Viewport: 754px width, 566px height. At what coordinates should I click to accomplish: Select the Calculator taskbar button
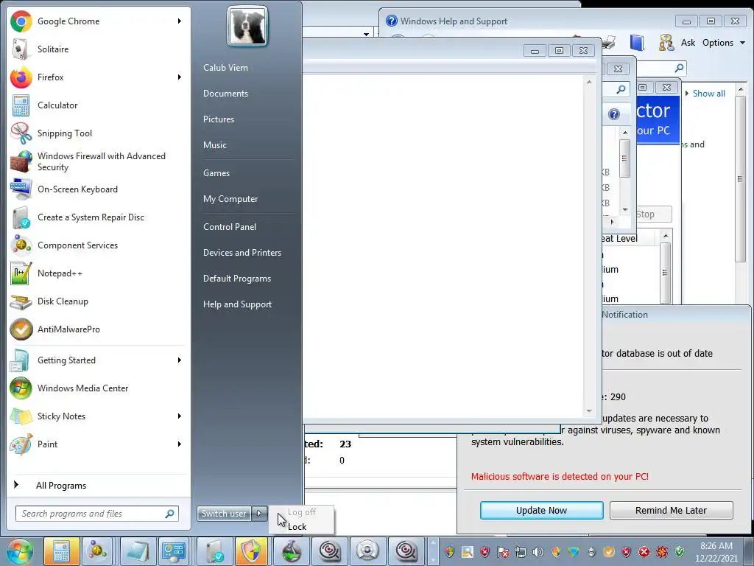click(62, 551)
